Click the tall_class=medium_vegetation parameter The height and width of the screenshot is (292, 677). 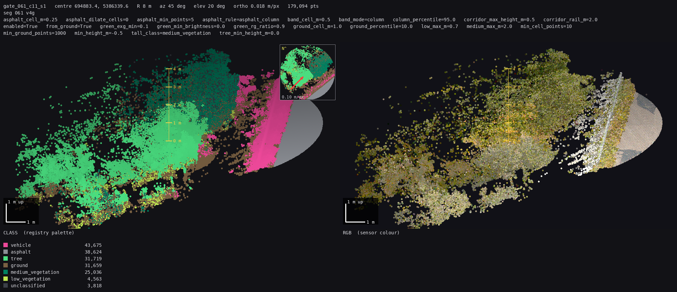pos(171,33)
